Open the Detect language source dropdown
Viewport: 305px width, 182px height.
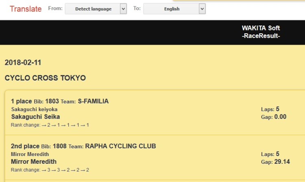pyautogui.click(x=96, y=9)
